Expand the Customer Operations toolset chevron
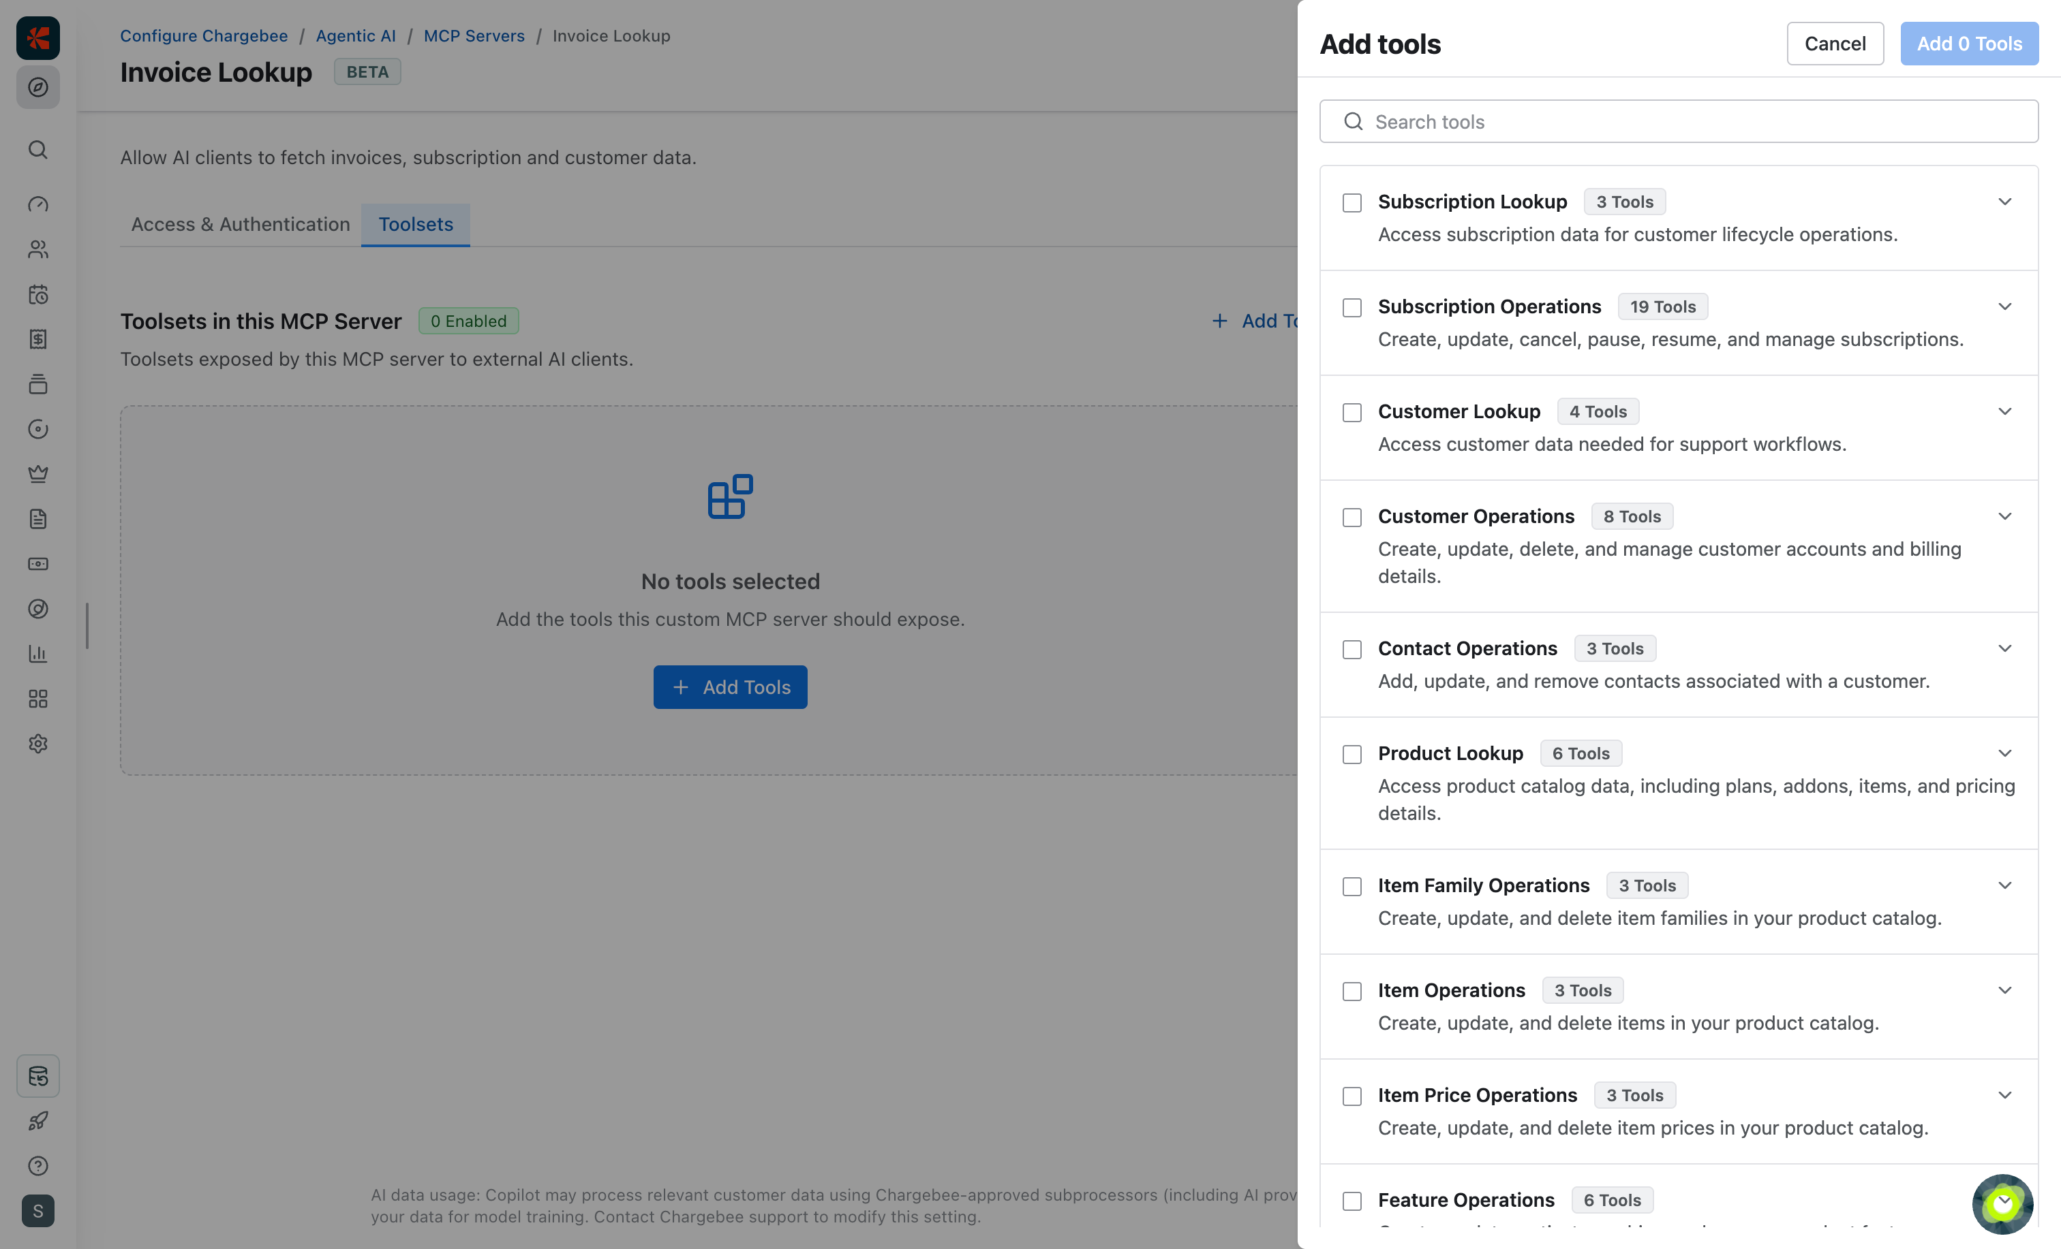The image size is (2061, 1249). click(x=2005, y=517)
